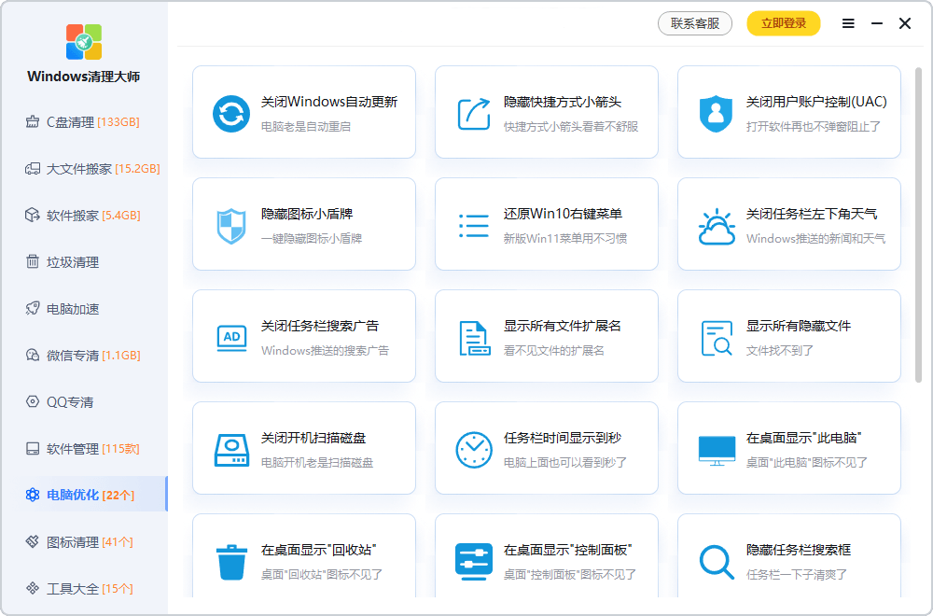Click the magnifier icon for 隐藏任务栏搜索框

tap(717, 562)
